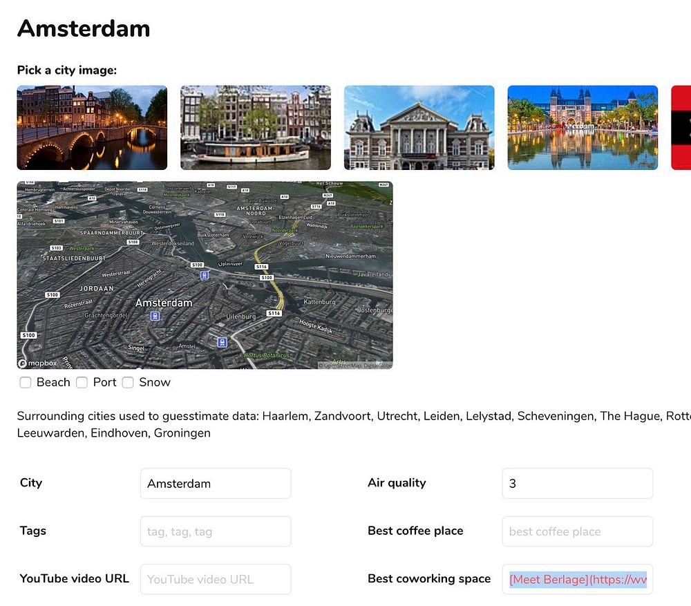691x606 pixels.
Task: Click the mapbox logo on the map
Action: pyautogui.click(x=38, y=363)
